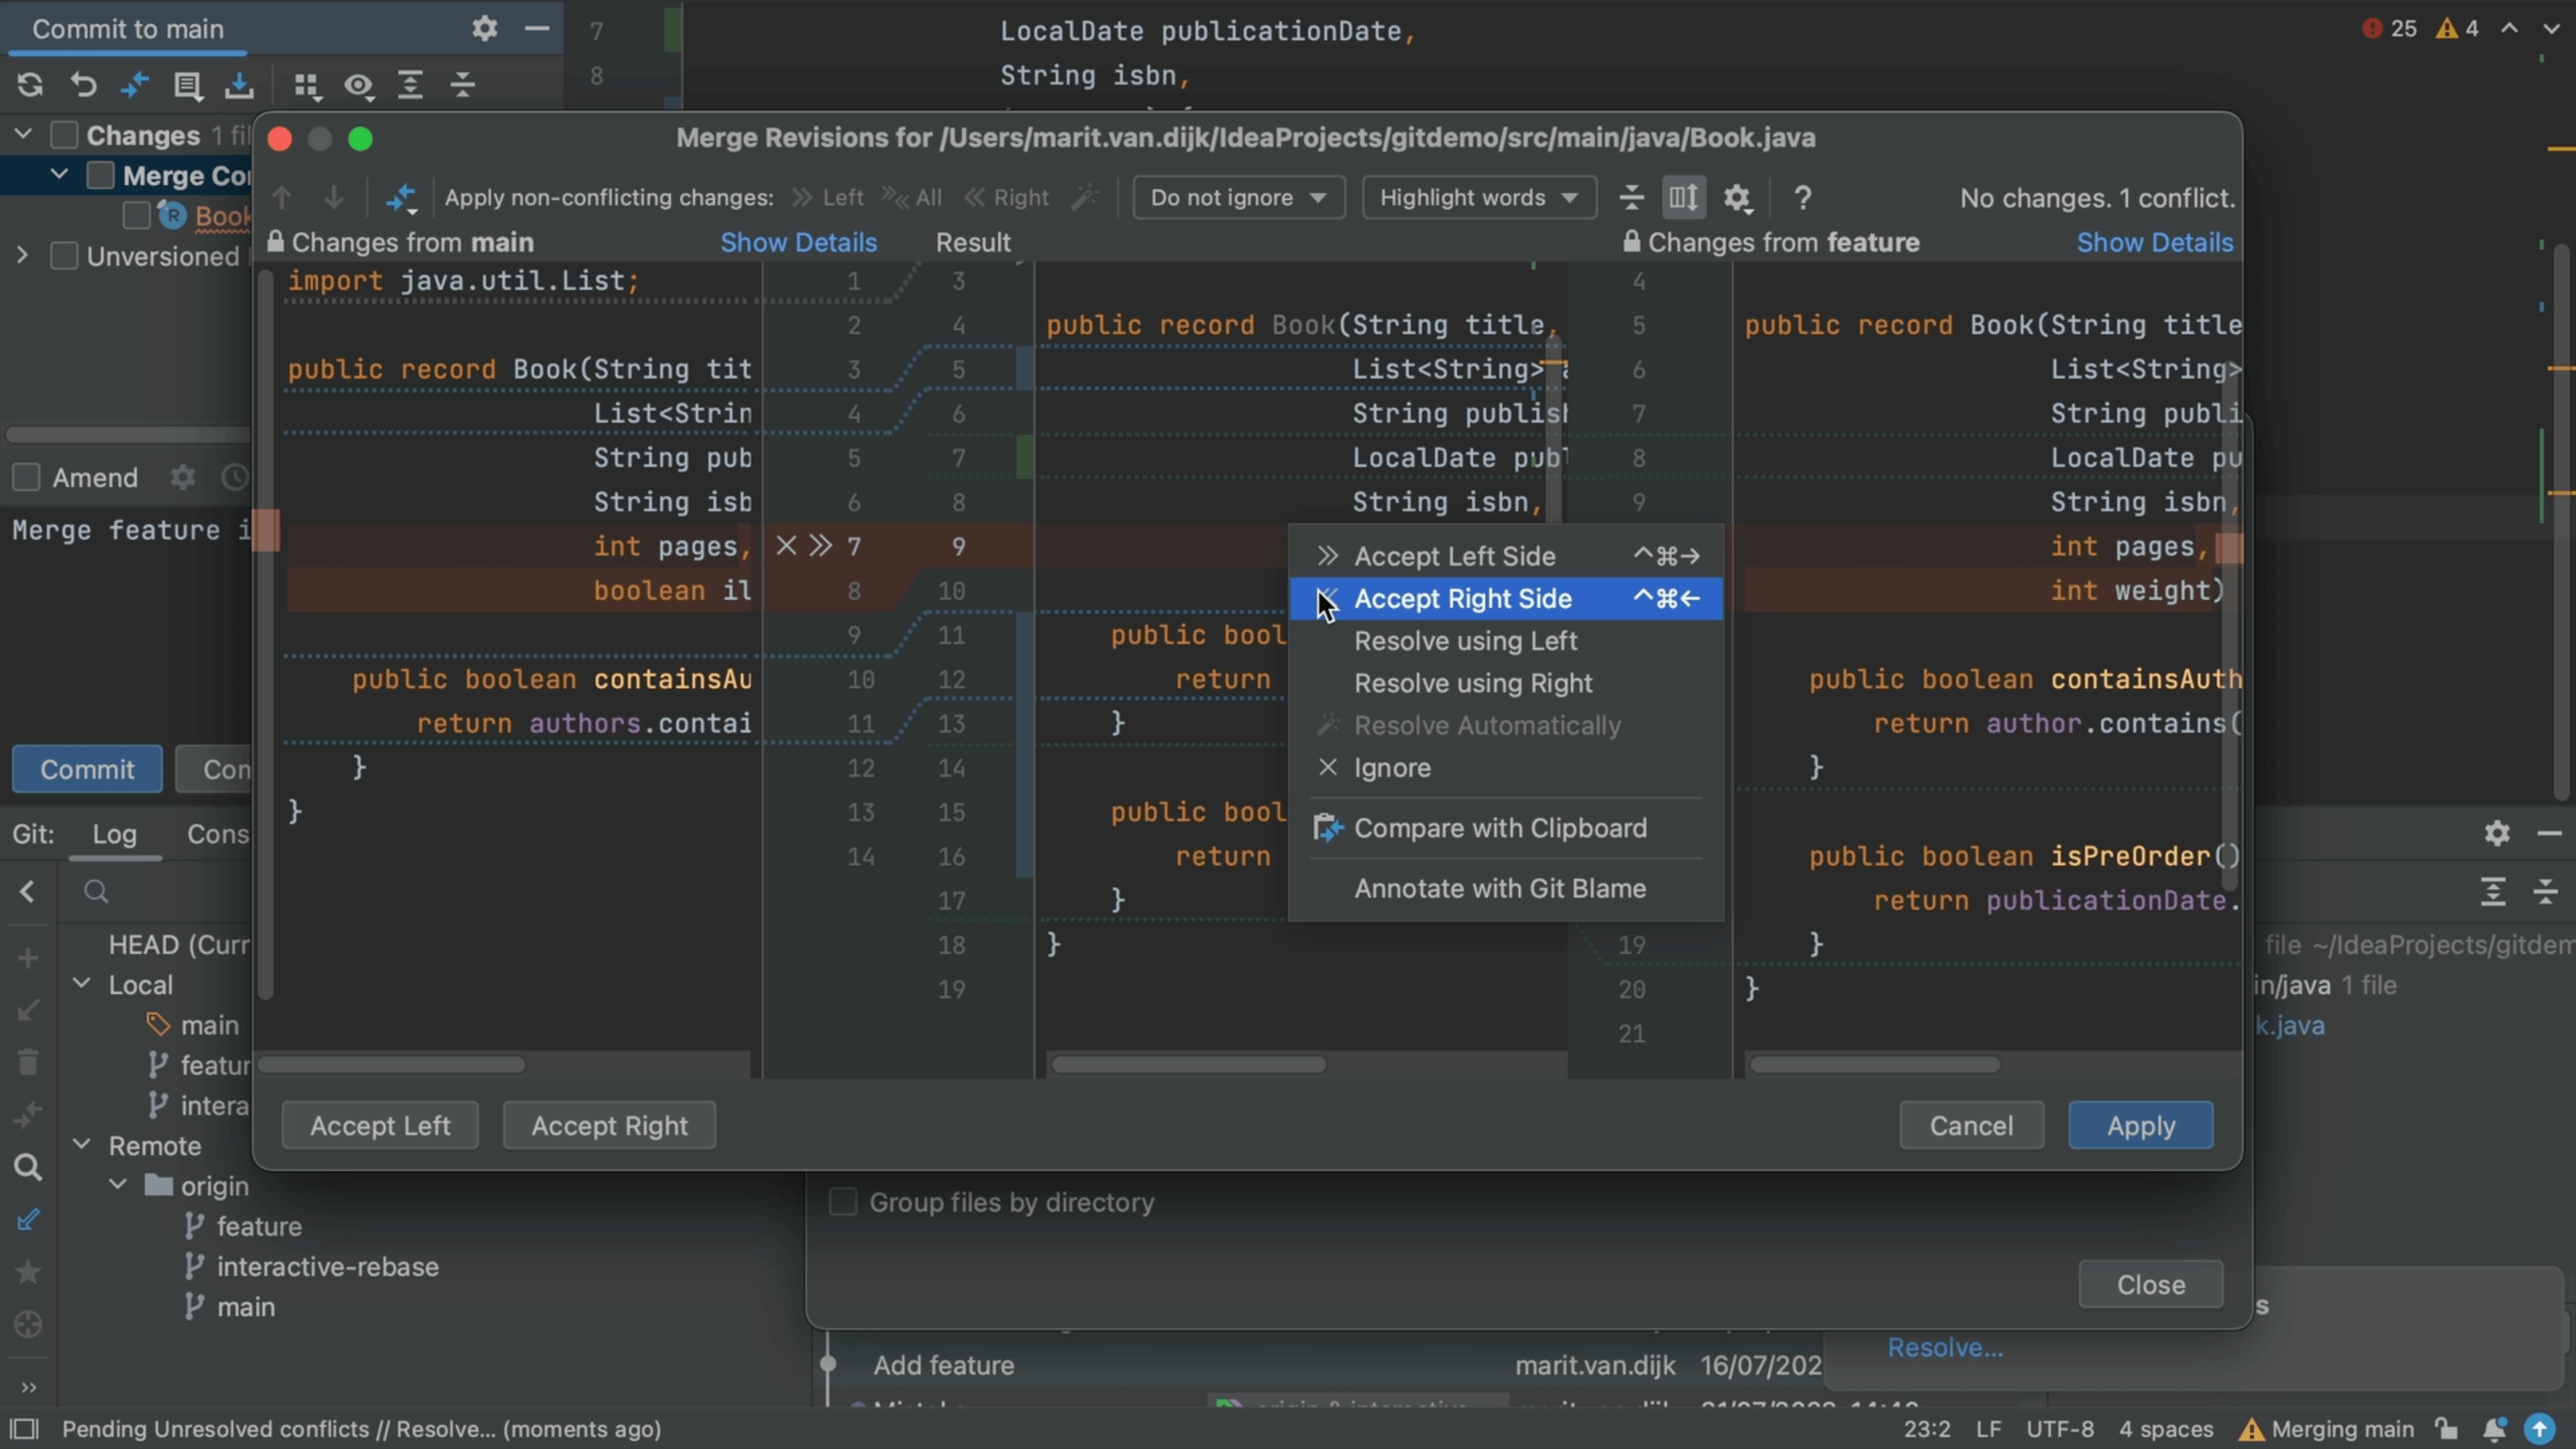Click the Apply non-conflicting changes left arrow icon
This screenshot has height=1449, width=2576.
800,197
